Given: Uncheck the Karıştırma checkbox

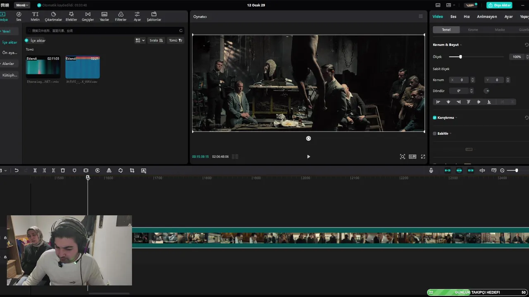Looking at the screenshot, I should [x=434, y=118].
